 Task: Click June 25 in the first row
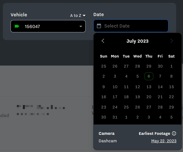click(x=104, y=66)
